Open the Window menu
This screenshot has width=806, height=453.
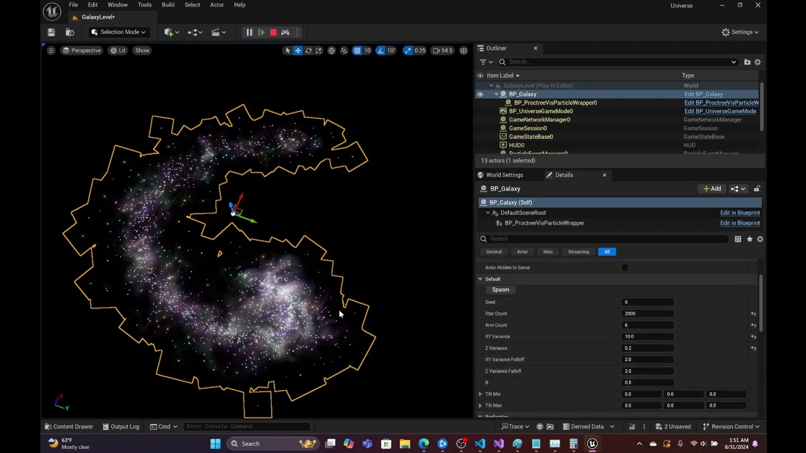coord(117,5)
